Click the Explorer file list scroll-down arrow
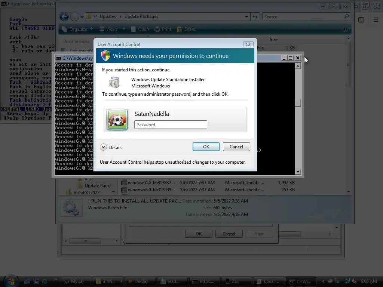This screenshot has width=383, height=287. click(x=349, y=192)
